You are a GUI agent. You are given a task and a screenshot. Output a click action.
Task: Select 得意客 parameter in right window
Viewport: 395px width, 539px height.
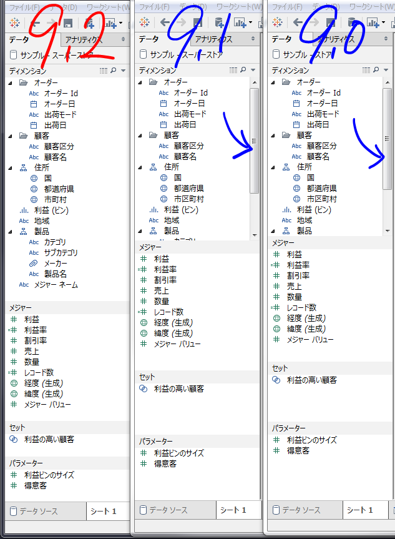click(x=298, y=451)
